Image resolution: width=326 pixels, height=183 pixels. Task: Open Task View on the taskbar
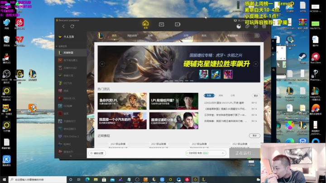click(x=79, y=179)
